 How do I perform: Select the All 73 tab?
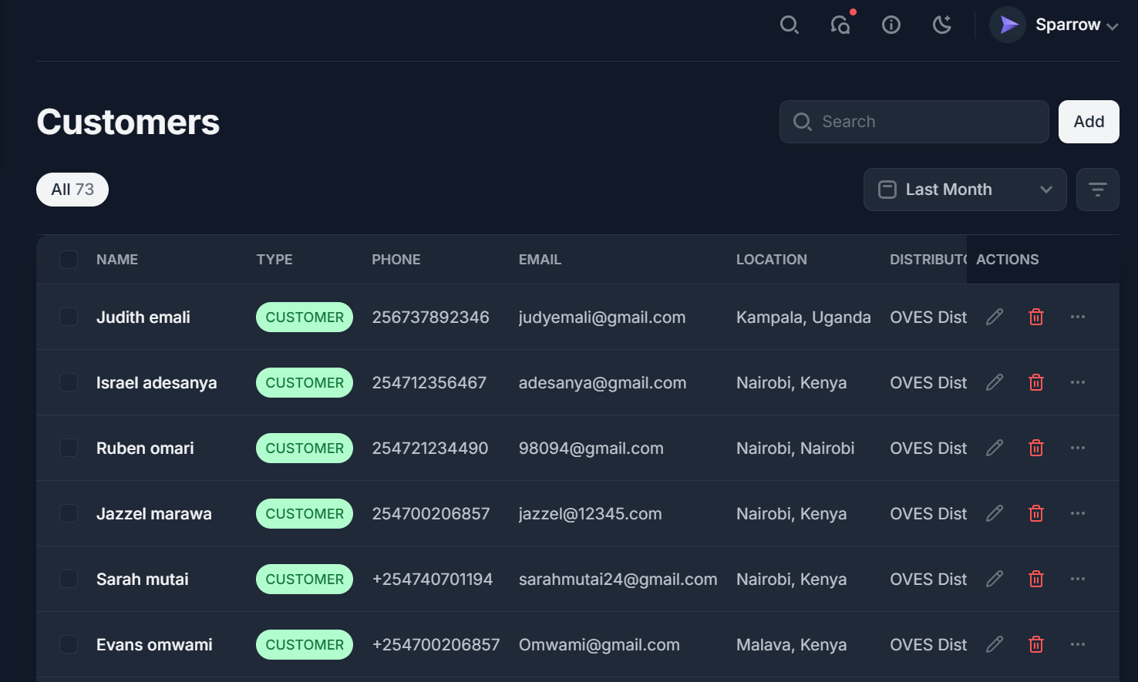[x=72, y=190]
